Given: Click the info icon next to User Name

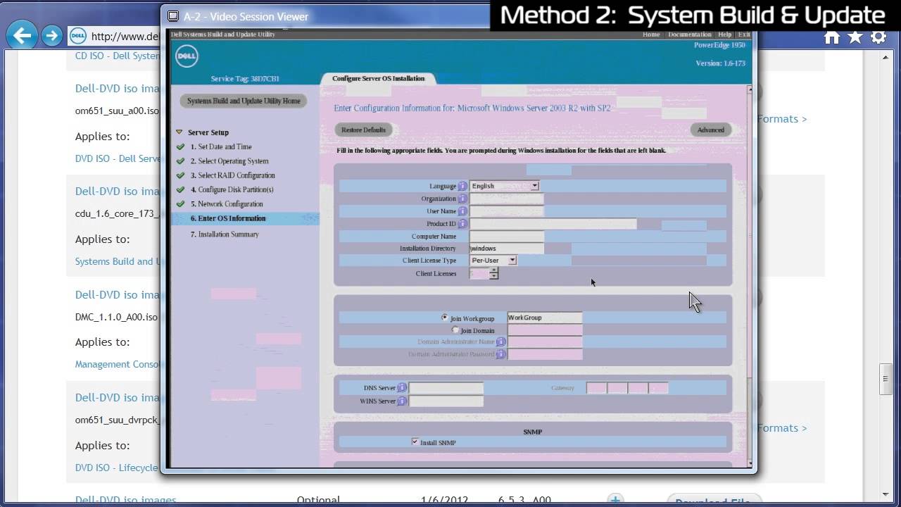Looking at the screenshot, I should tap(462, 211).
